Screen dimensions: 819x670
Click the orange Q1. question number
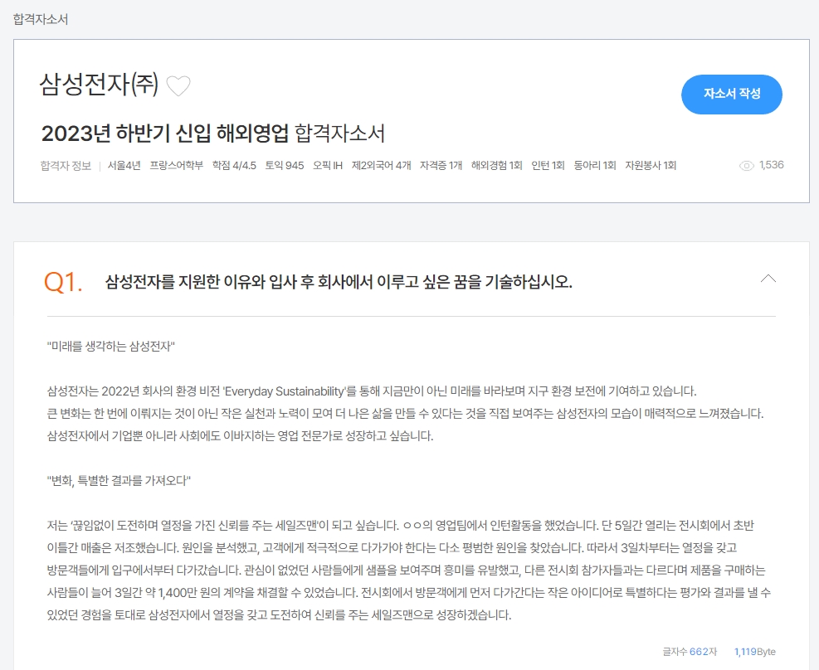(x=63, y=282)
